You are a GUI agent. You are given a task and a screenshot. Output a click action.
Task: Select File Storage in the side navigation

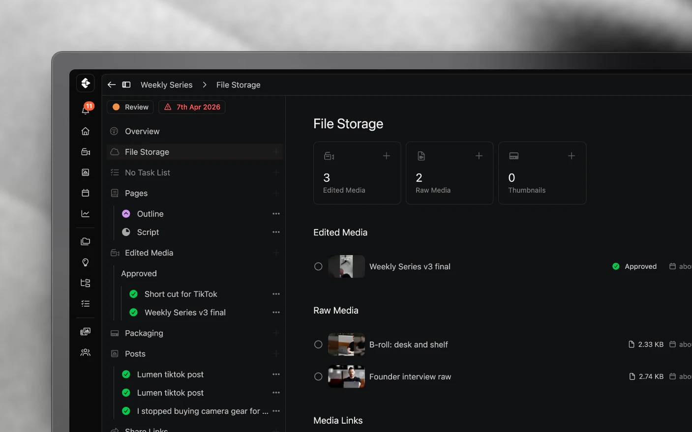click(x=195, y=152)
